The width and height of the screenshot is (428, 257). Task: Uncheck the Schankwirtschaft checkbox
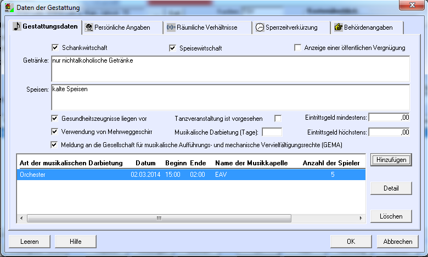pos(55,48)
